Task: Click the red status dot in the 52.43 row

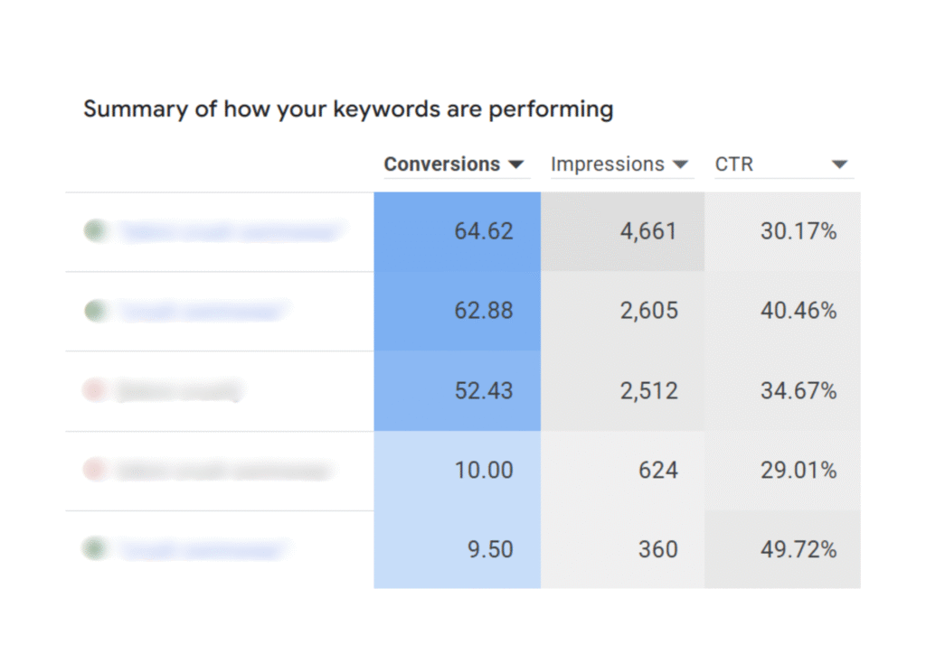Action: [x=94, y=390]
